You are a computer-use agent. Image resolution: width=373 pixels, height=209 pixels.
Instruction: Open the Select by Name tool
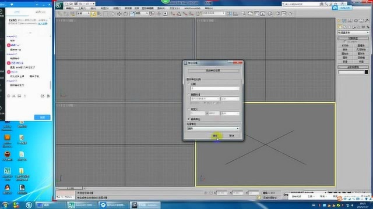(x=100, y=14)
